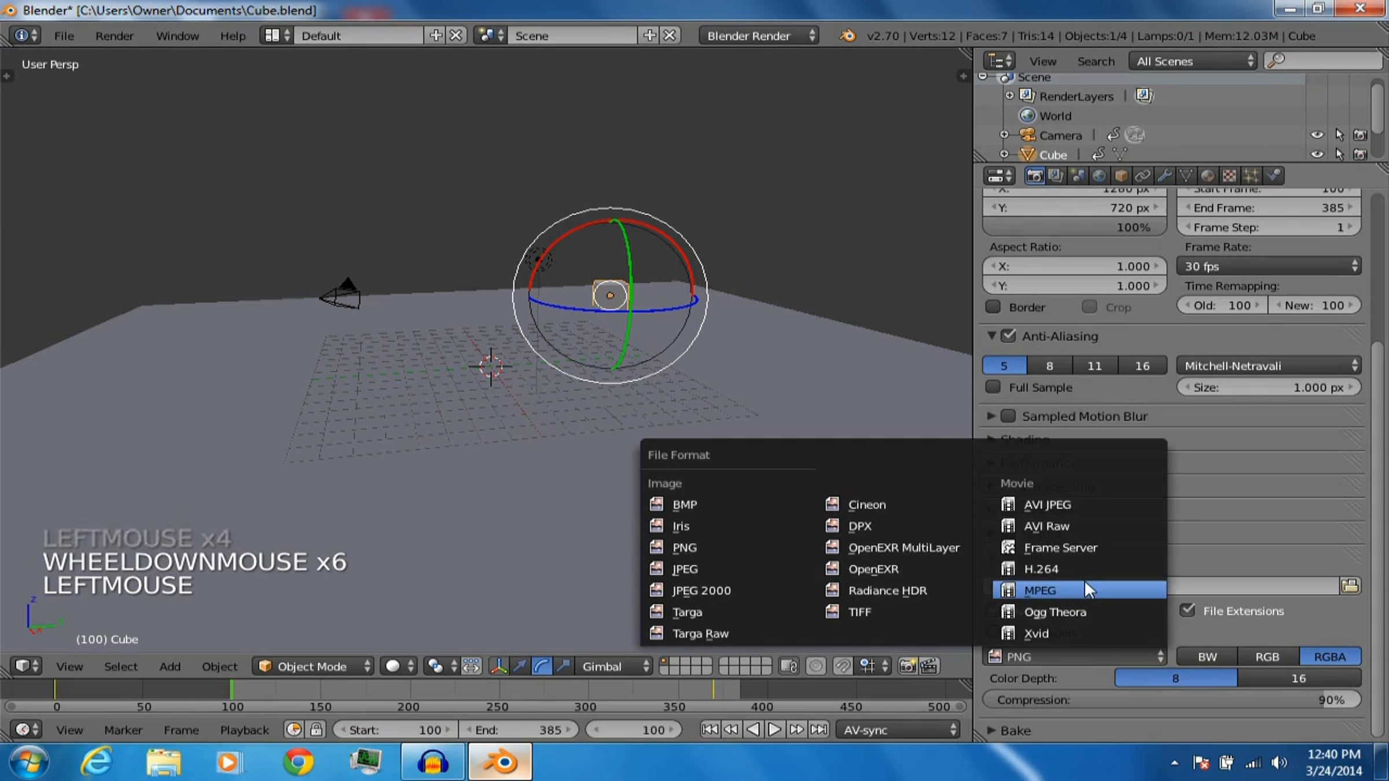Image resolution: width=1389 pixels, height=781 pixels.
Task: Toggle the Full Sample checkbox
Action: (993, 387)
